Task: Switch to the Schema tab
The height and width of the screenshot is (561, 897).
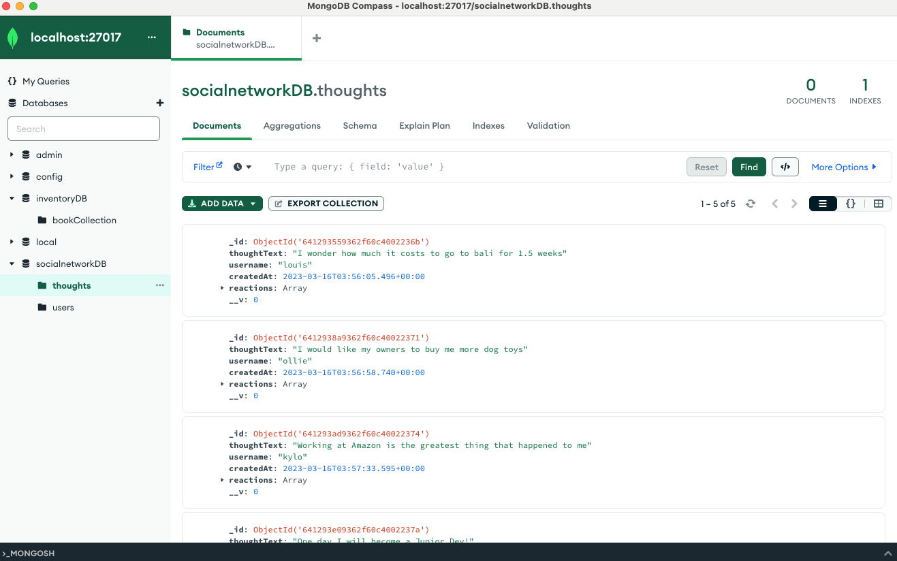Action: pyautogui.click(x=360, y=125)
